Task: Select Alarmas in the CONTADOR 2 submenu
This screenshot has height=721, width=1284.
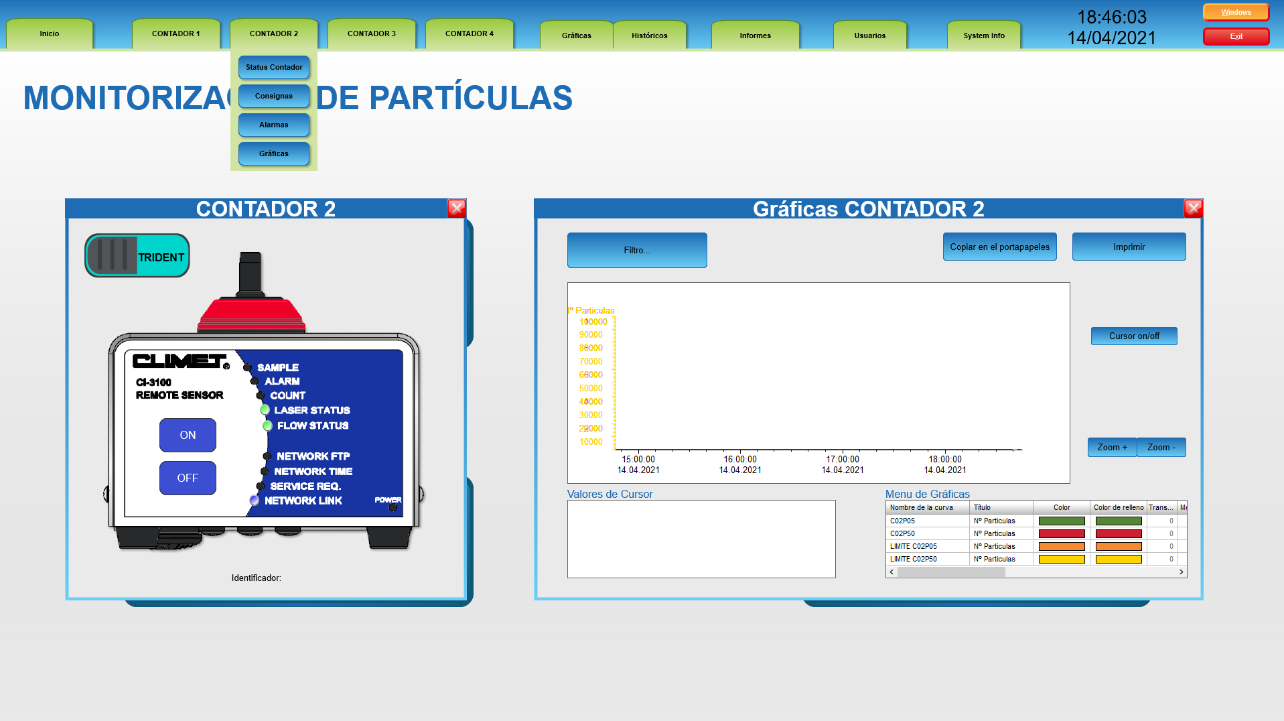Action: coord(274,125)
